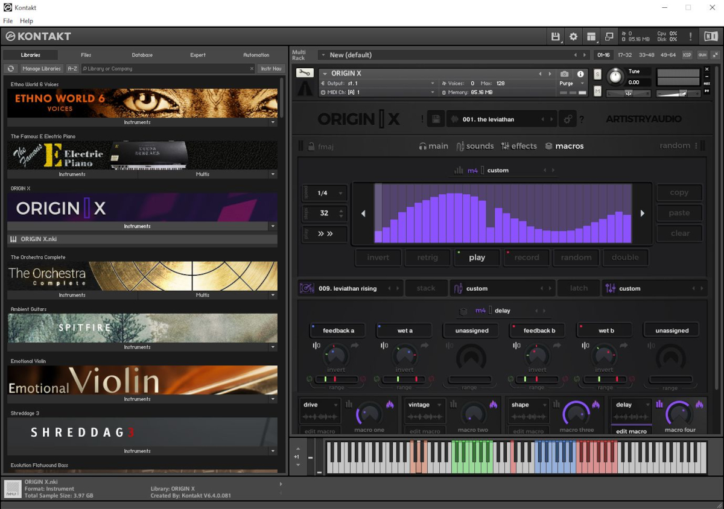
Task: Click the sequencer bars icon beside drive macro
Action: (x=349, y=405)
